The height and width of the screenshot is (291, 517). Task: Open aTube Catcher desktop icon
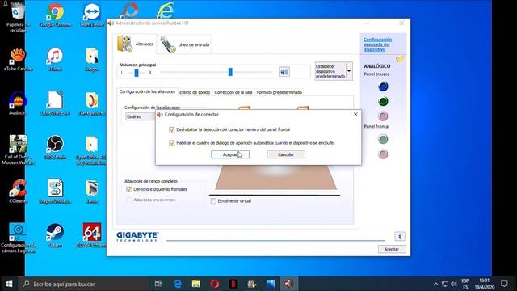point(18,59)
